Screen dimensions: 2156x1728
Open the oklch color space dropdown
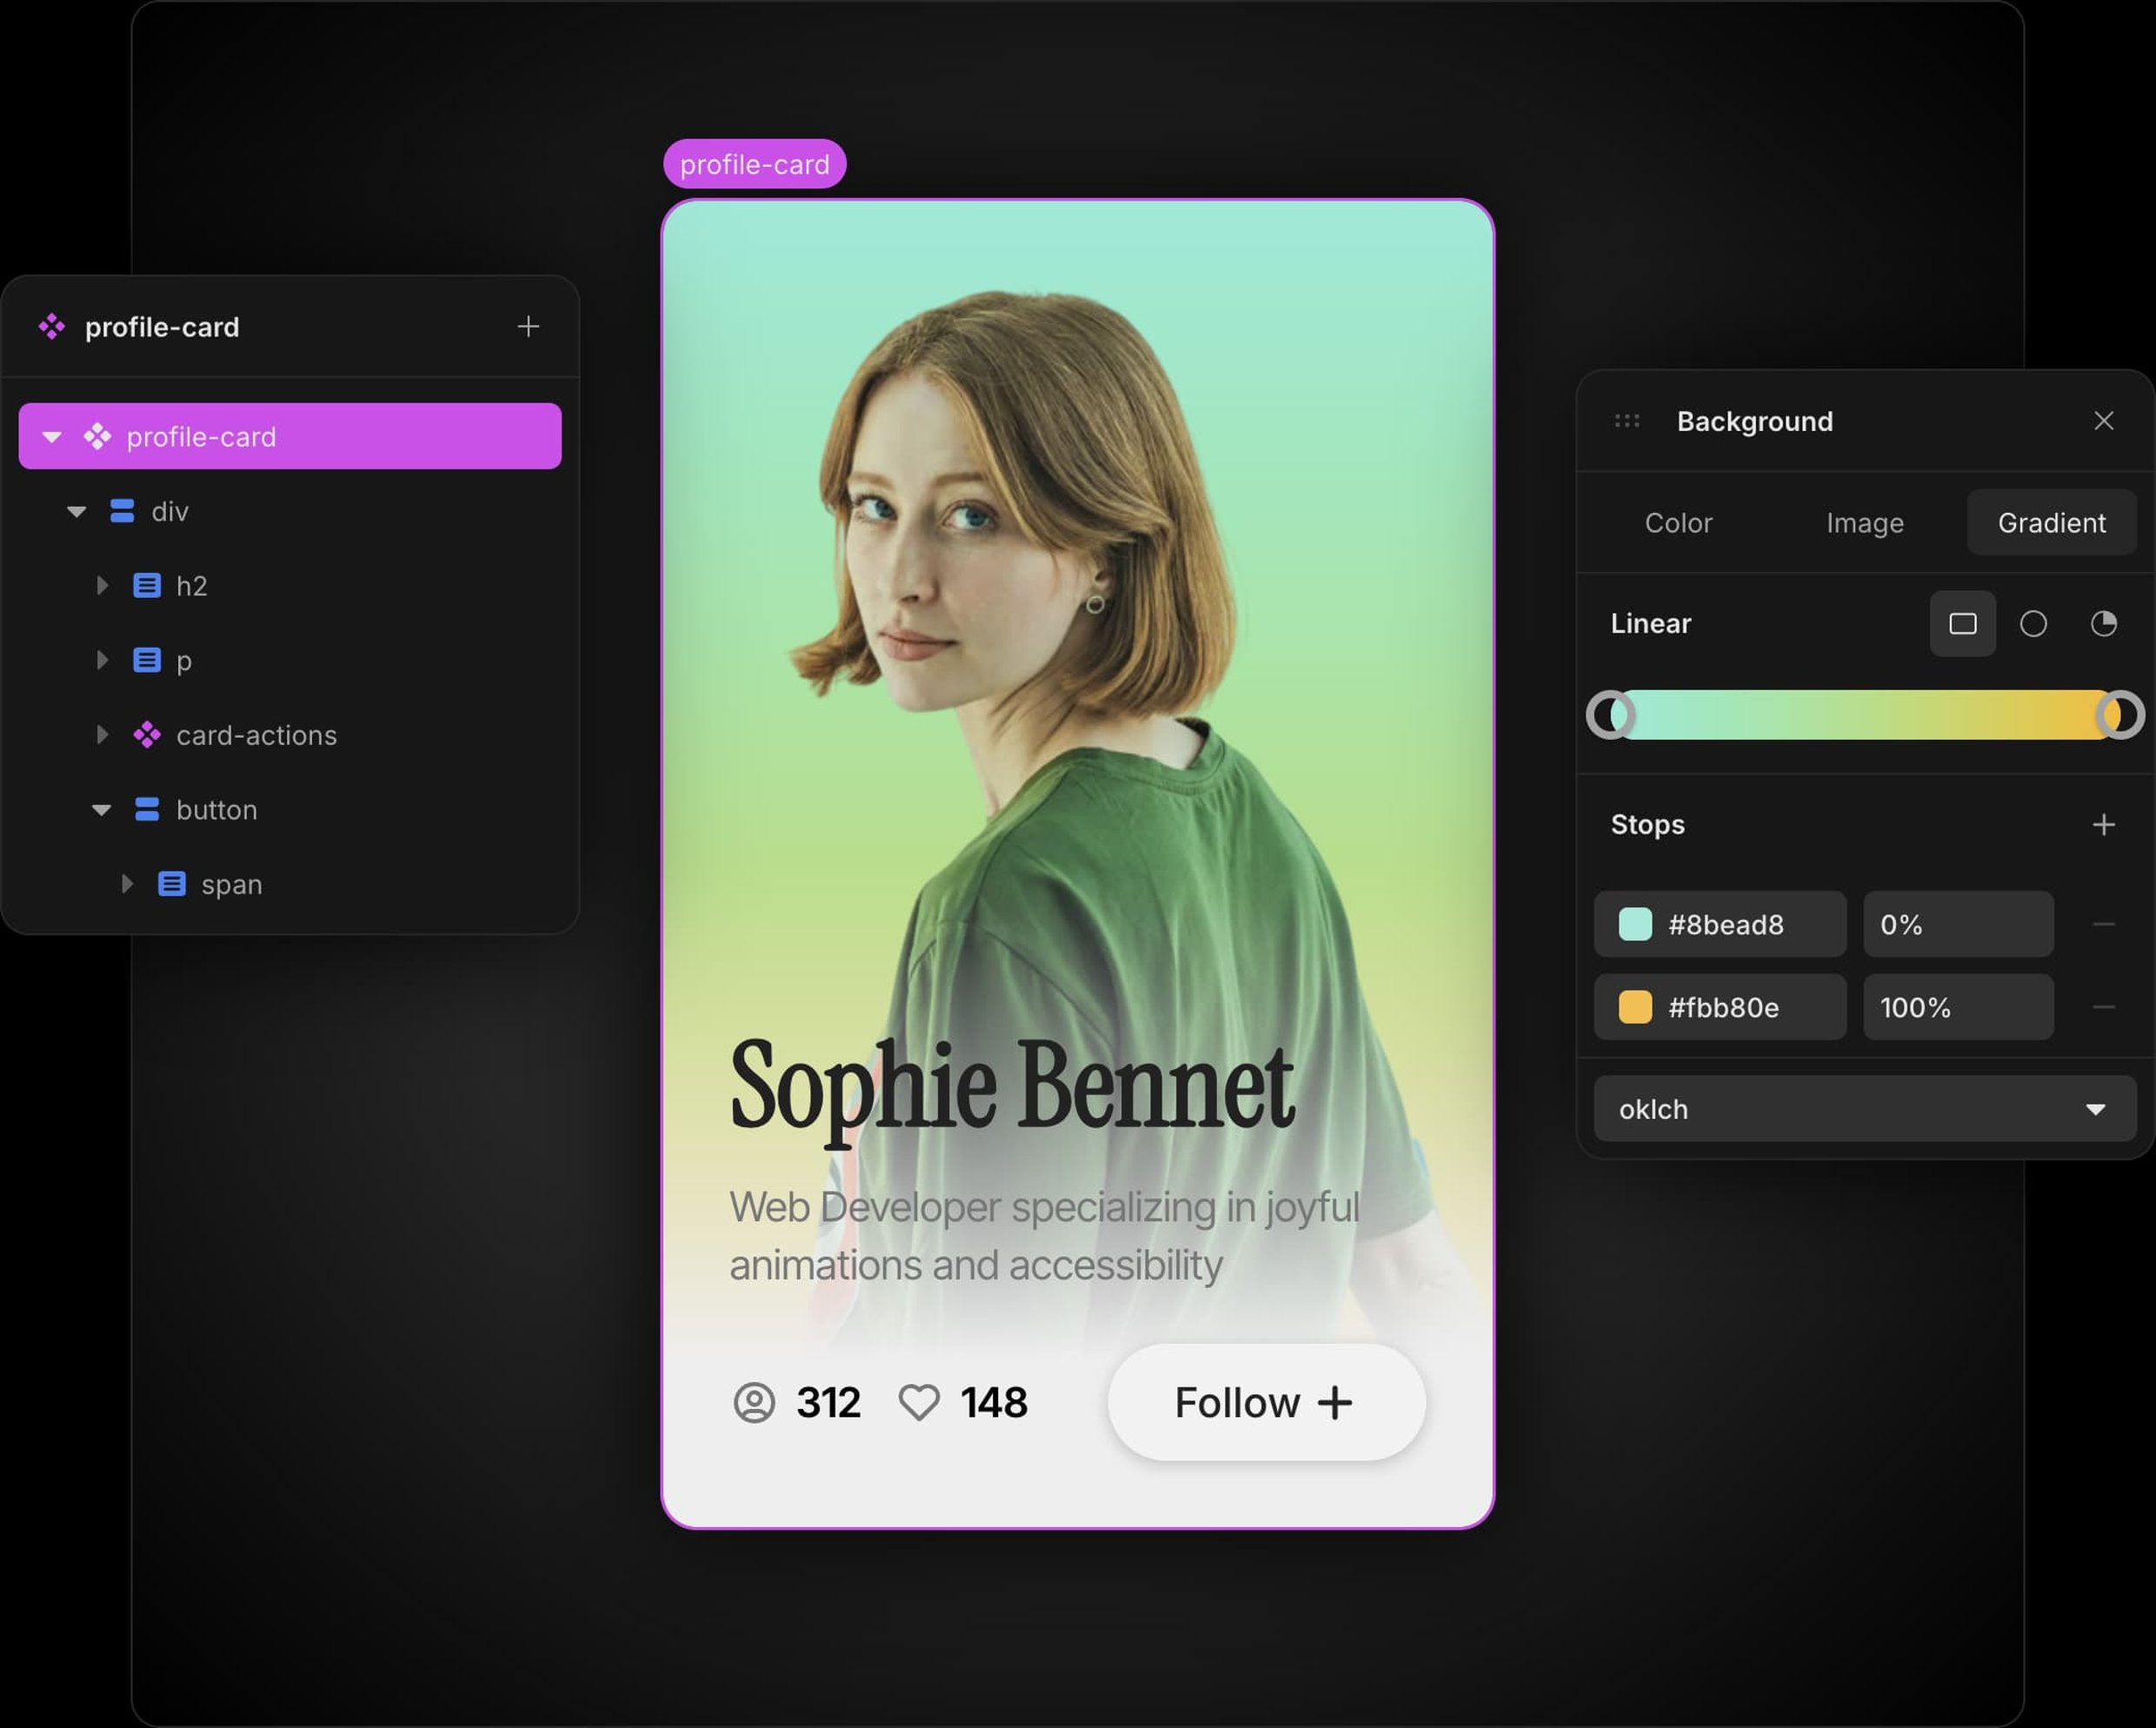tap(1864, 1109)
